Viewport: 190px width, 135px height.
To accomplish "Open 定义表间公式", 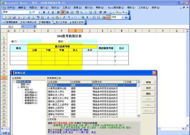I will 28,22.
